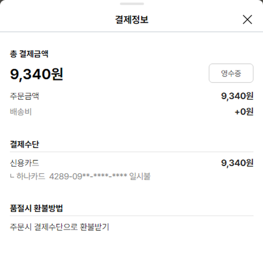Click 주문시 결제수단으로 환불받기 refund text
263x269 pixels.
pos(60,227)
